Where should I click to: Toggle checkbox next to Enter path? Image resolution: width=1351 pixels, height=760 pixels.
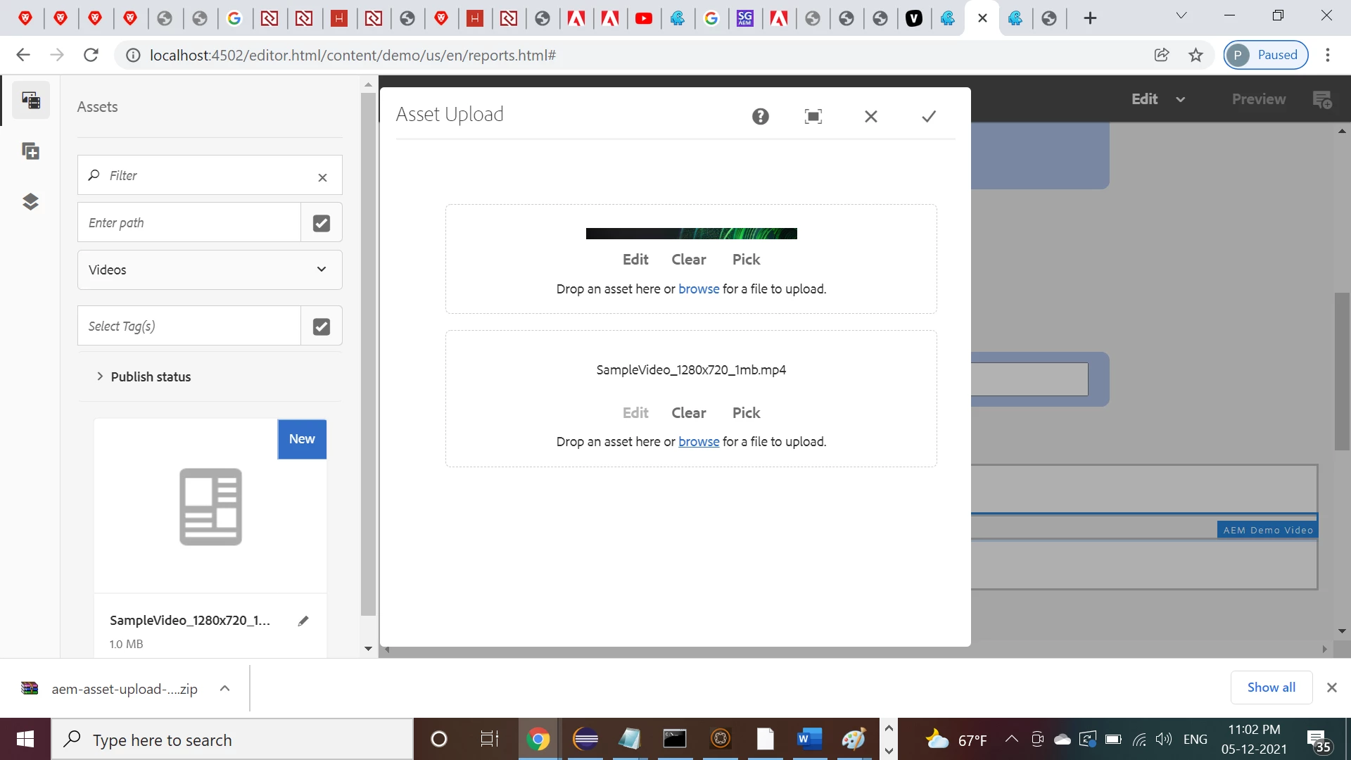[322, 223]
